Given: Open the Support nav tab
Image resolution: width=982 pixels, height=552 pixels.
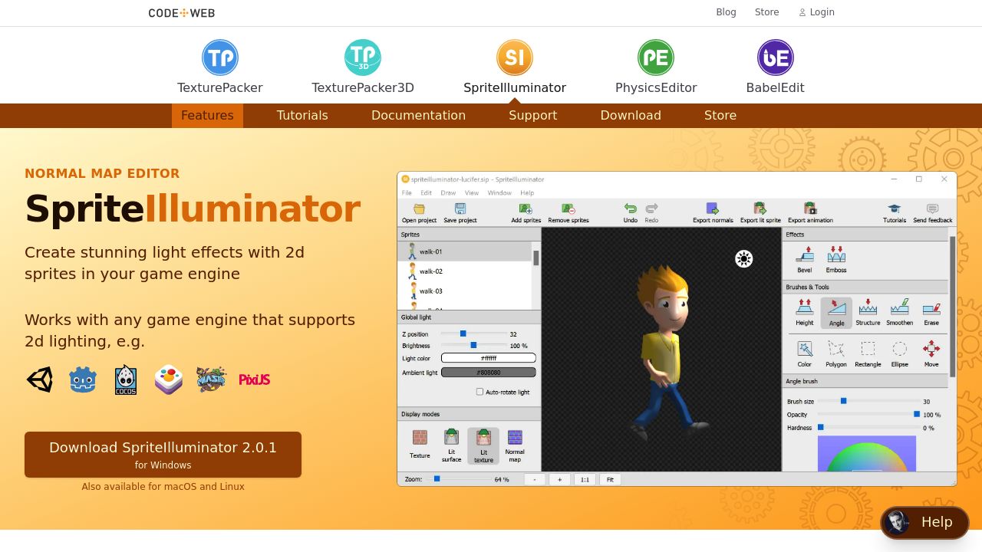Looking at the screenshot, I should click(532, 116).
